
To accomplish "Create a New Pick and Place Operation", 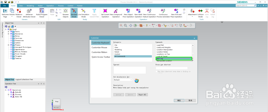I will [176, 13].
